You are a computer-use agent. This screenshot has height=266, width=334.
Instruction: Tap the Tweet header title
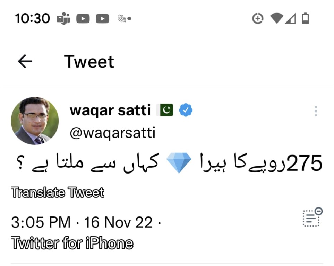click(x=89, y=62)
